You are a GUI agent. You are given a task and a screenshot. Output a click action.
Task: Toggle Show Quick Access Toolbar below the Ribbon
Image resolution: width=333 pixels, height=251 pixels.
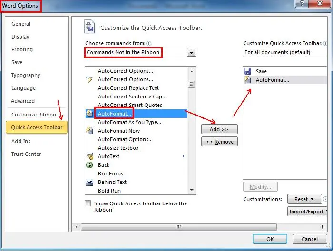(88, 203)
